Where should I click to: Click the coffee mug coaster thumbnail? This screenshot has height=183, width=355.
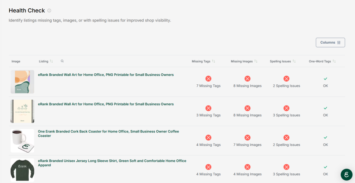[22, 140]
